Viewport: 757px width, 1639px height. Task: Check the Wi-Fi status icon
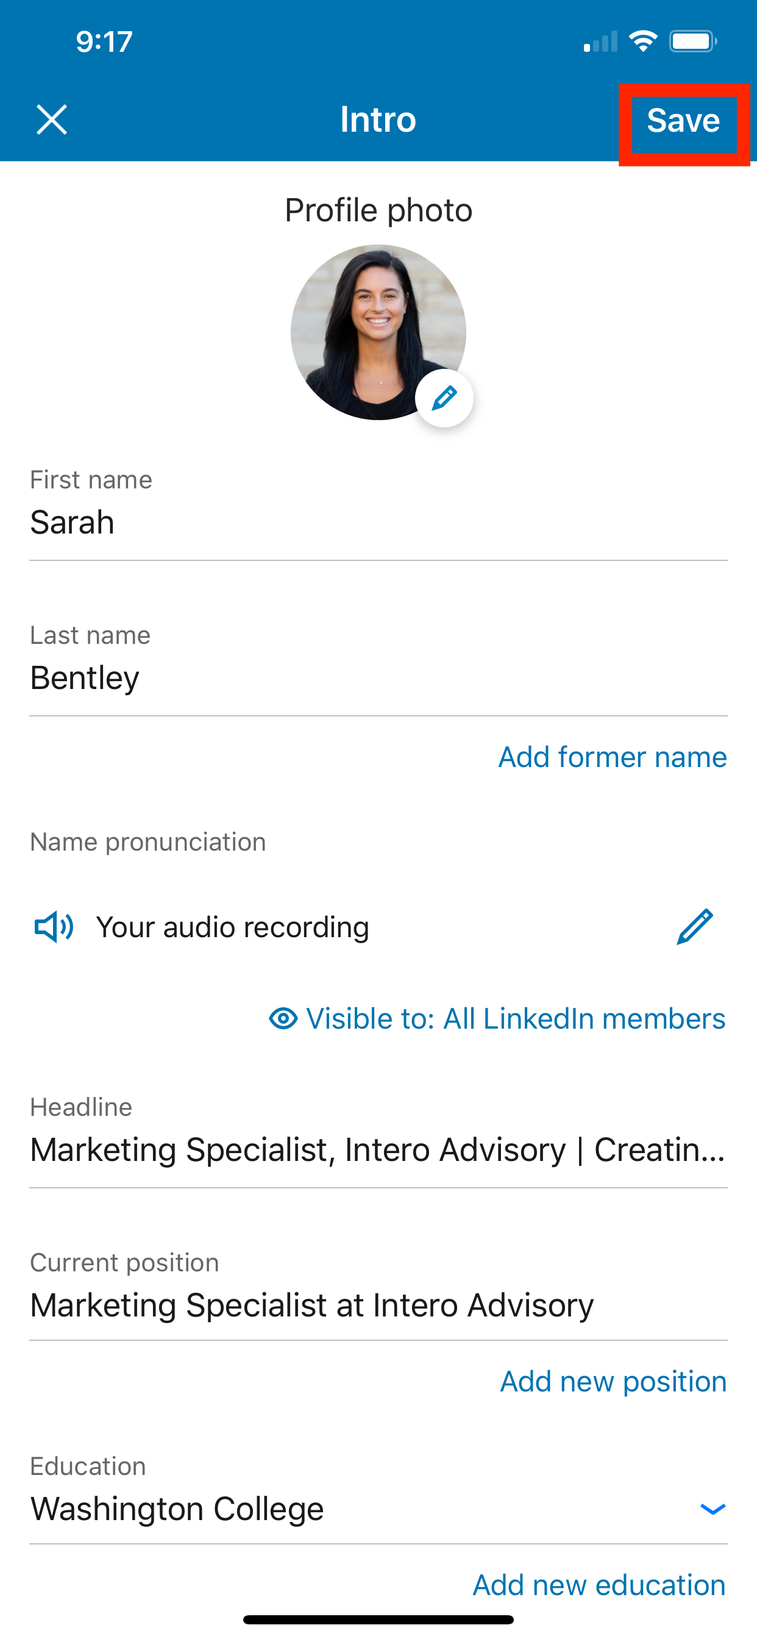[x=642, y=41]
